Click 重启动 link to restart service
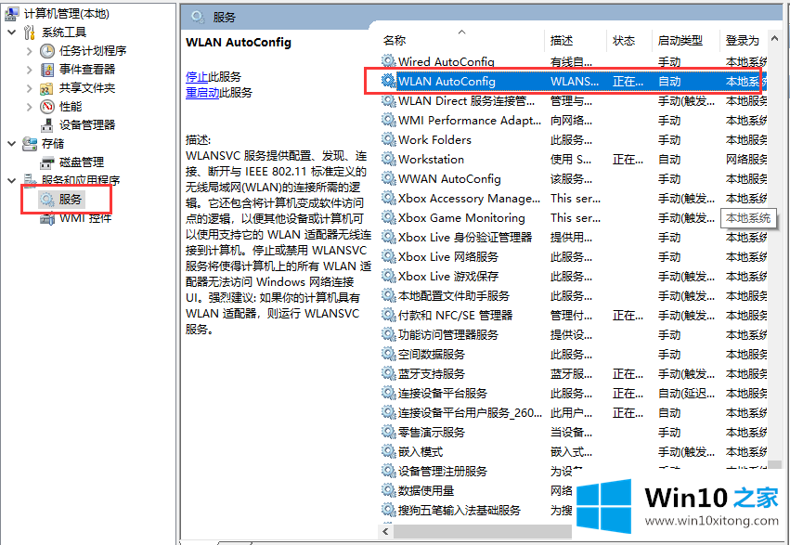 point(202,93)
